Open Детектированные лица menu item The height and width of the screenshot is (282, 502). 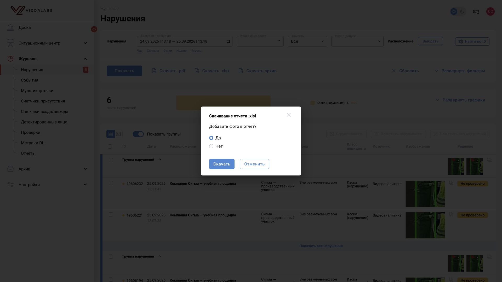coord(44,122)
